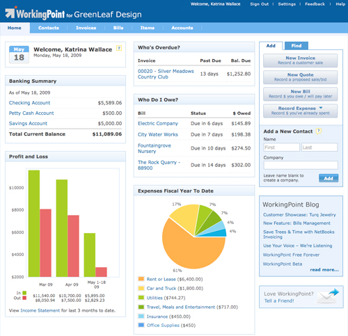Click the New Bill button

click(x=301, y=94)
